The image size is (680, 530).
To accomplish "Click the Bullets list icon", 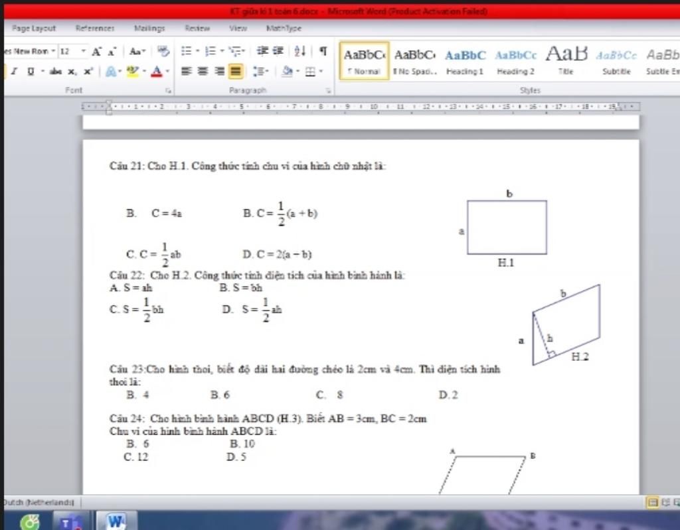I will click(x=187, y=51).
